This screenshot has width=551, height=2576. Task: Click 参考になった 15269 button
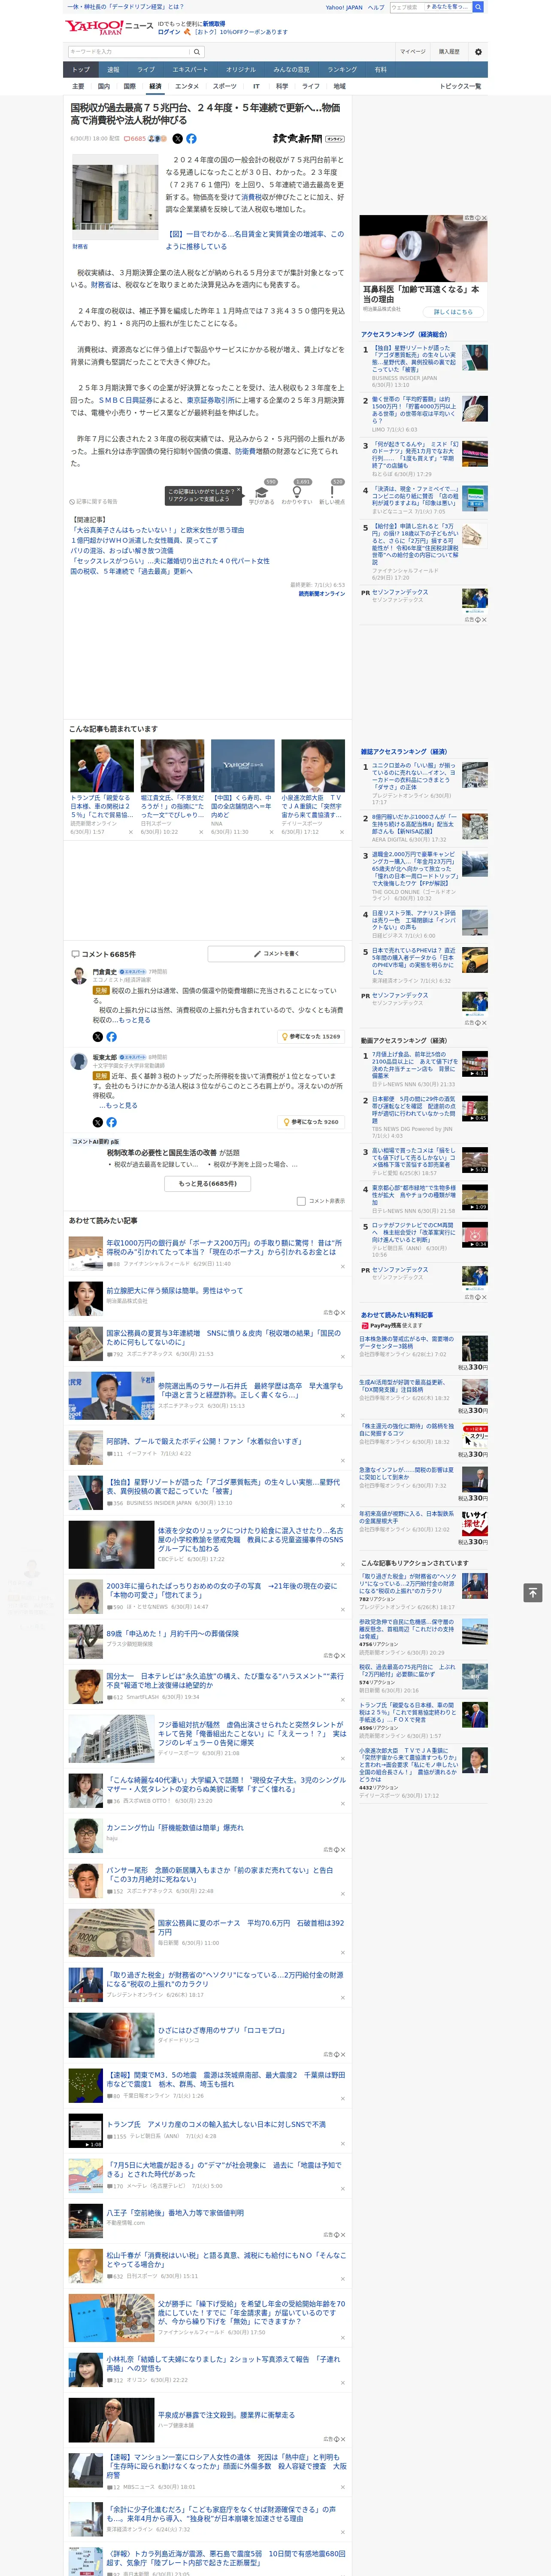click(311, 1037)
